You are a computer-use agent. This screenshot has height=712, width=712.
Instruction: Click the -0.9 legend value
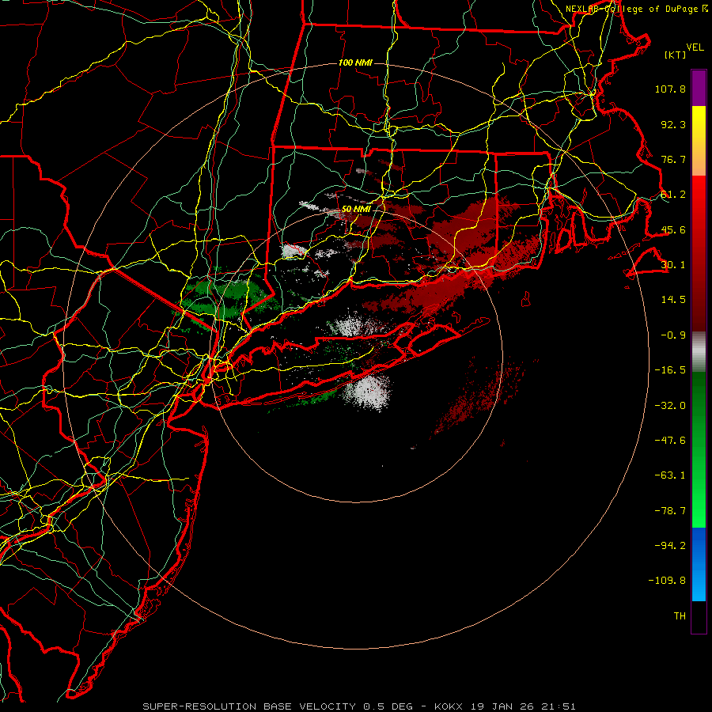point(673,335)
